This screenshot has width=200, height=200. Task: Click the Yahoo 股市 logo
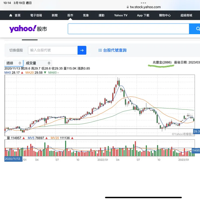click(x=28, y=29)
